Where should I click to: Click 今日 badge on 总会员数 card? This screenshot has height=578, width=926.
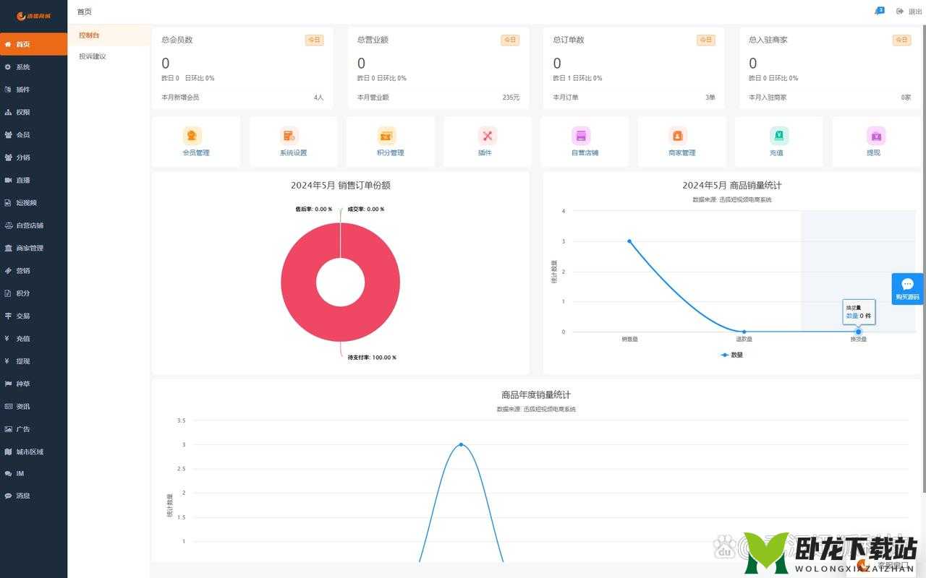pyautogui.click(x=314, y=40)
